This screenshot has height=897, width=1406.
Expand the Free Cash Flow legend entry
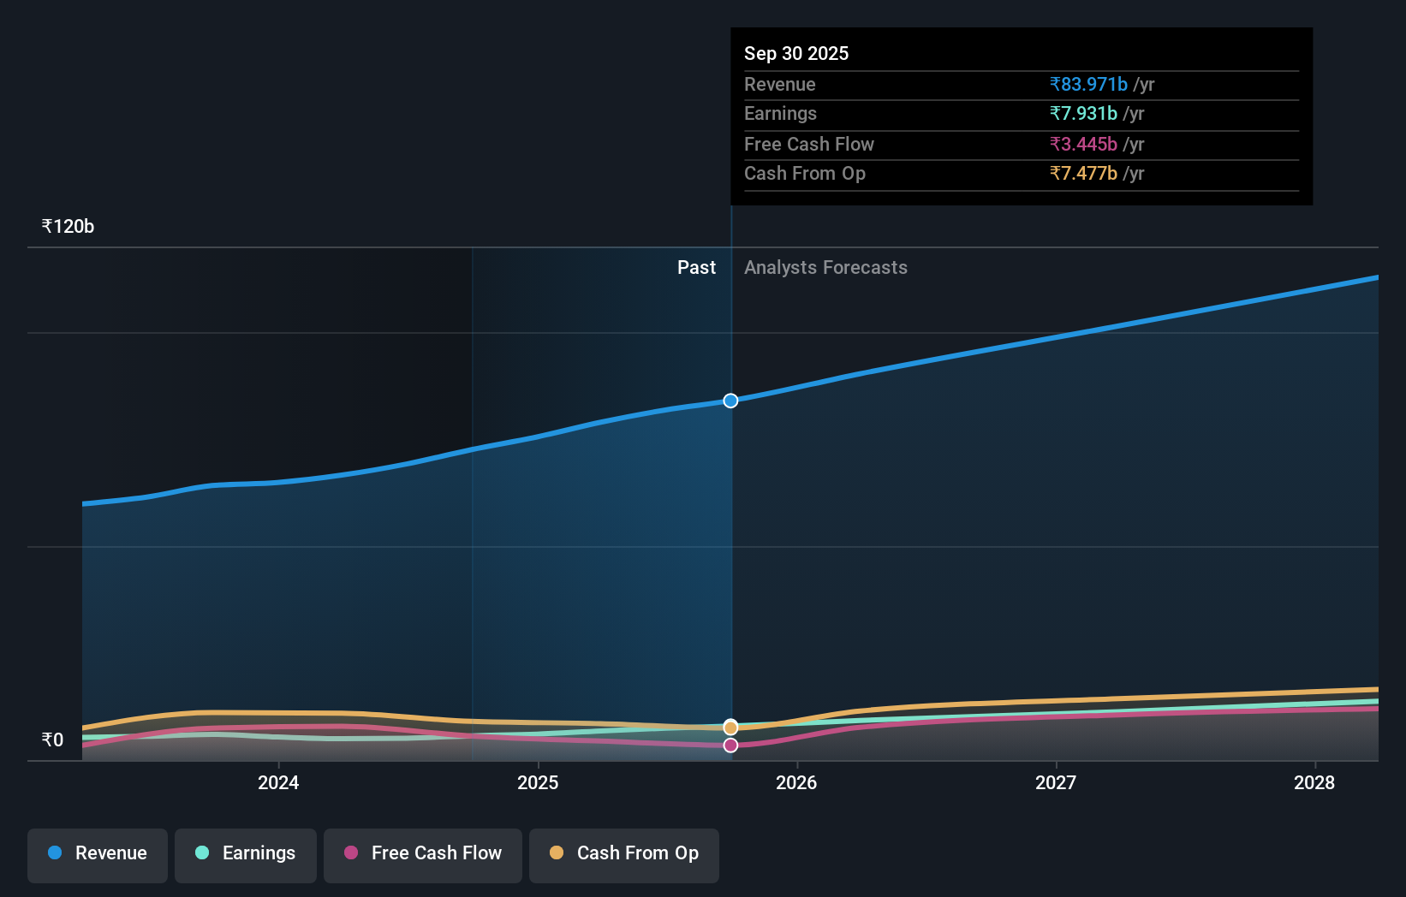(x=422, y=853)
